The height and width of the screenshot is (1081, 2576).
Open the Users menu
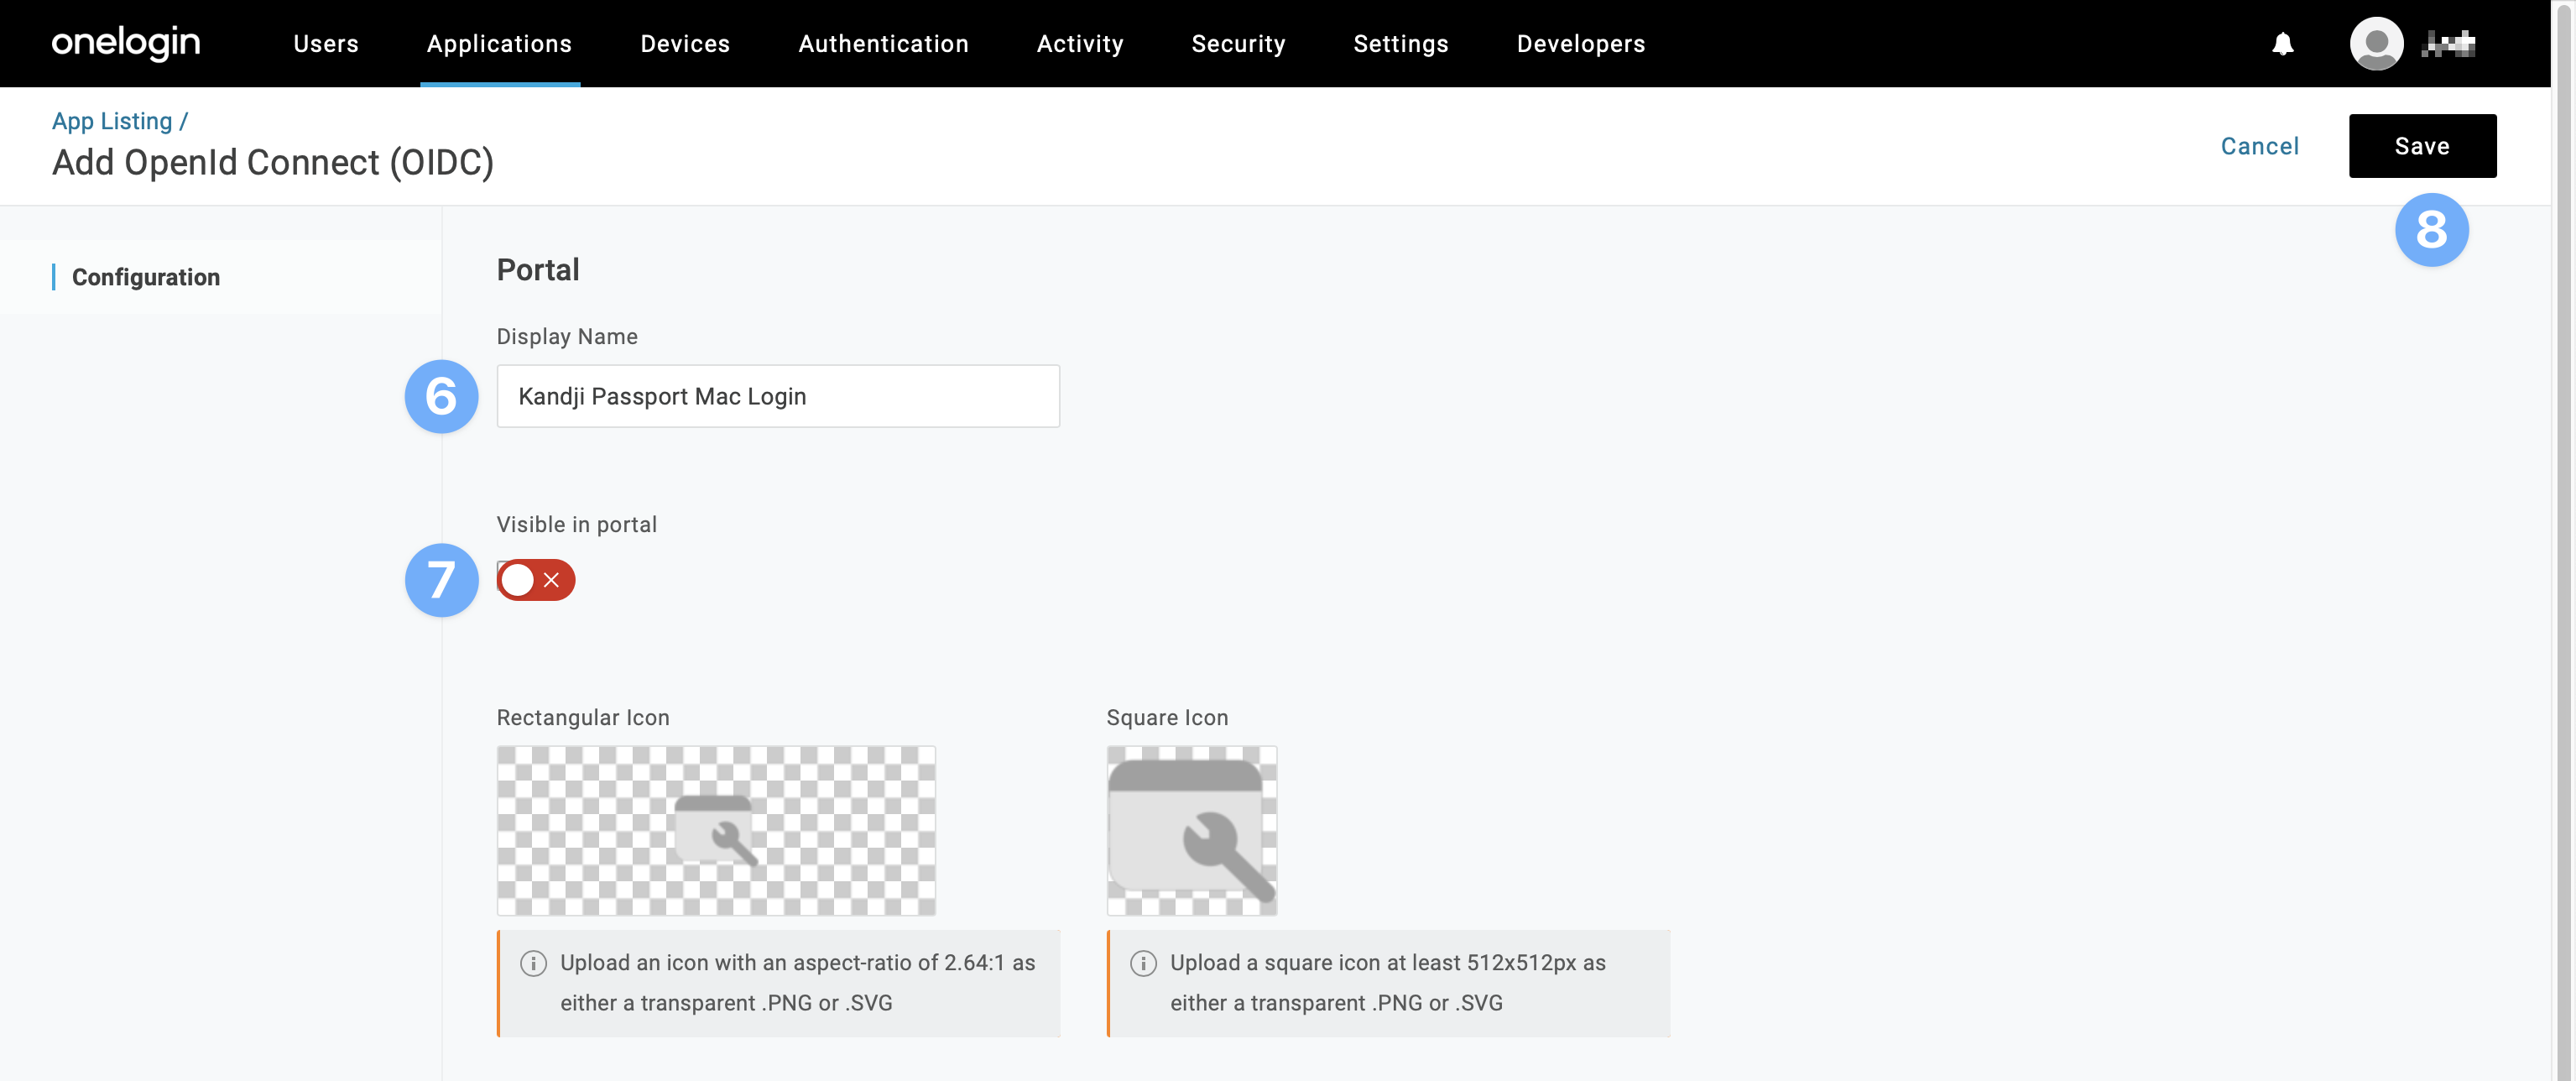tap(325, 44)
